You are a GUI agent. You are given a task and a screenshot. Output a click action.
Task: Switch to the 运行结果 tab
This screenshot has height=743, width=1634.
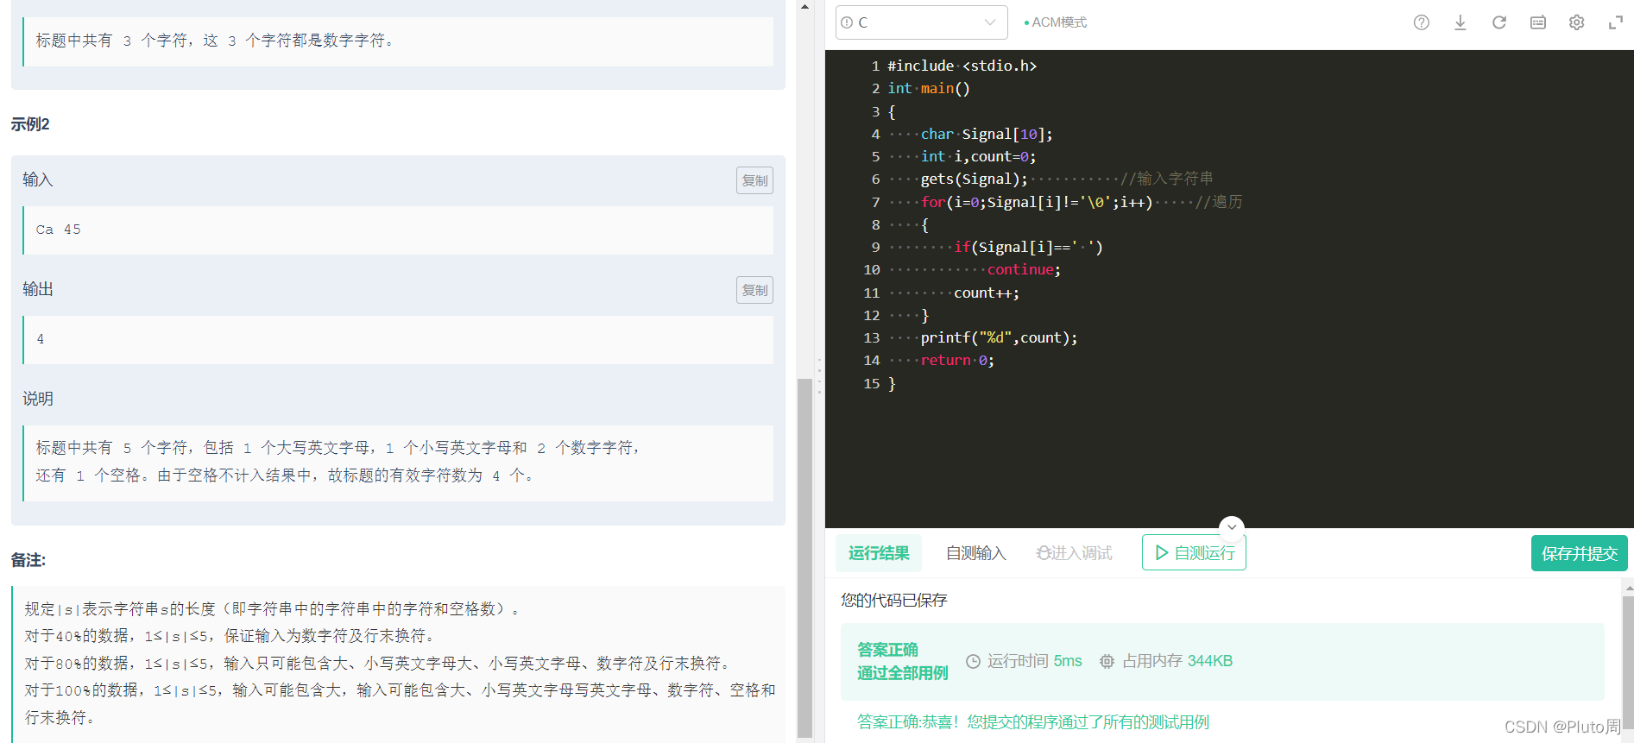(x=879, y=553)
